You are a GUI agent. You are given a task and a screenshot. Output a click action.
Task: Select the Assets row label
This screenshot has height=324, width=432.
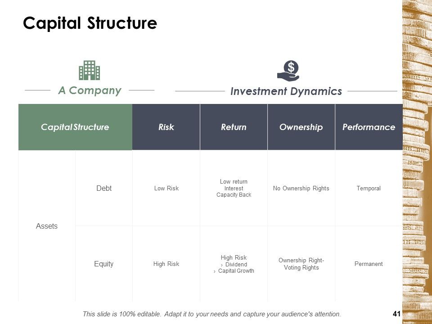coord(47,226)
